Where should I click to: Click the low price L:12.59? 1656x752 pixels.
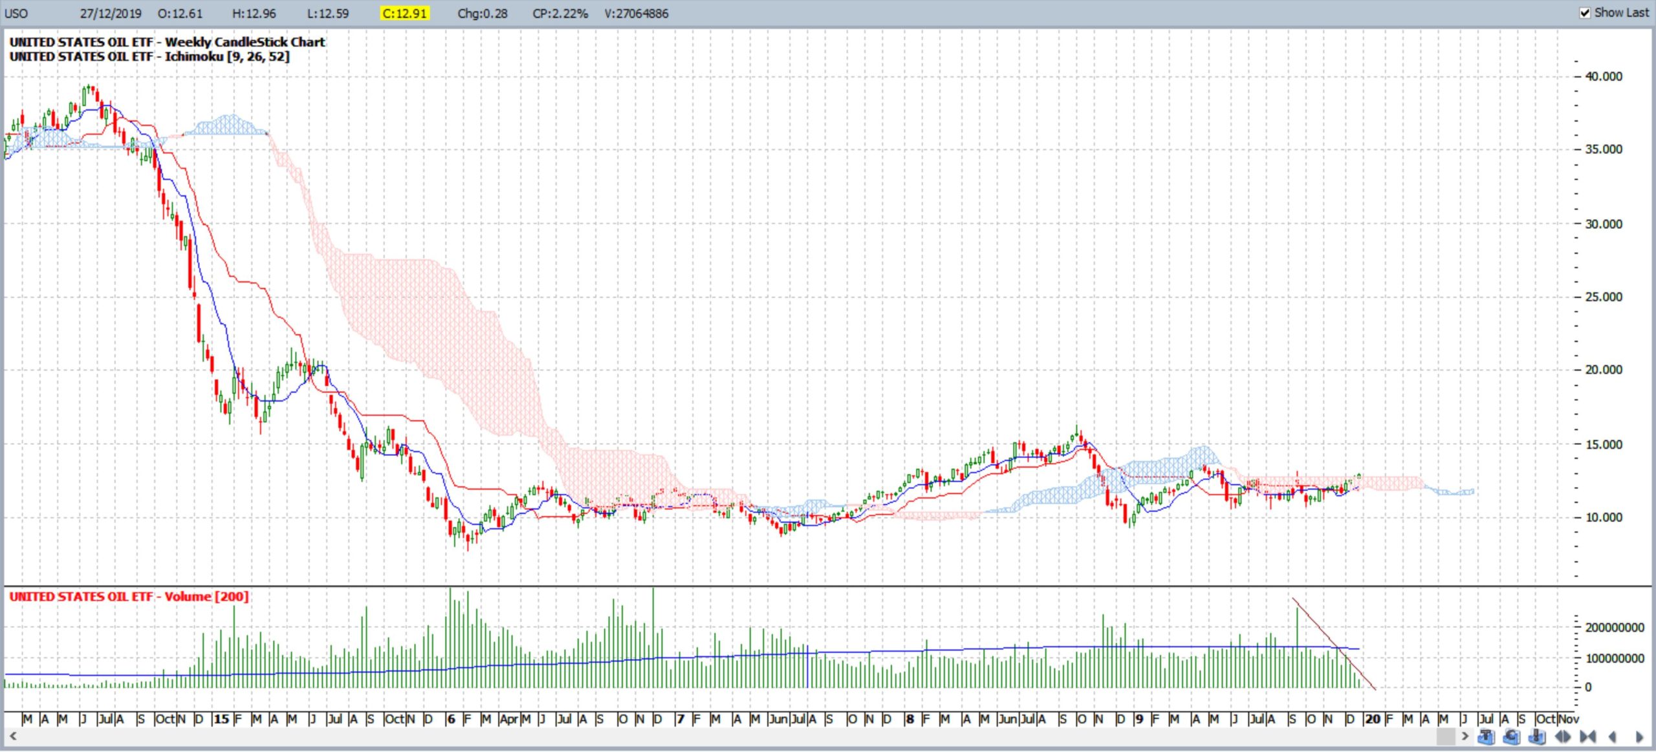pyautogui.click(x=328, y=14)
